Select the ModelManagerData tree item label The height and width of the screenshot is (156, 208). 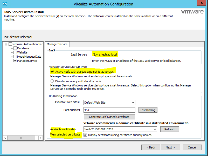[29, 57]
